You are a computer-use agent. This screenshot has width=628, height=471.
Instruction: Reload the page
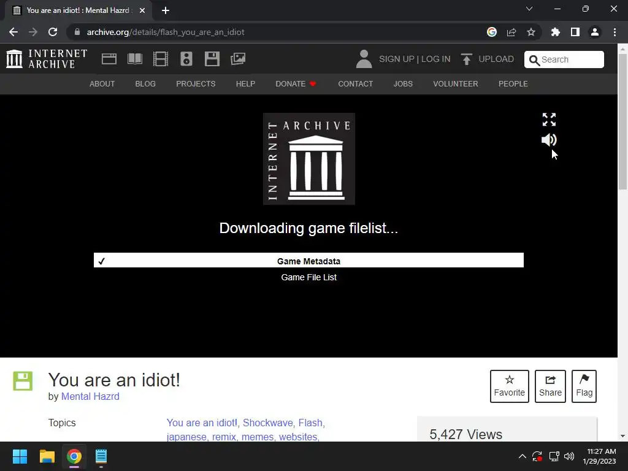pyautogui.click(x=53, y=32)
